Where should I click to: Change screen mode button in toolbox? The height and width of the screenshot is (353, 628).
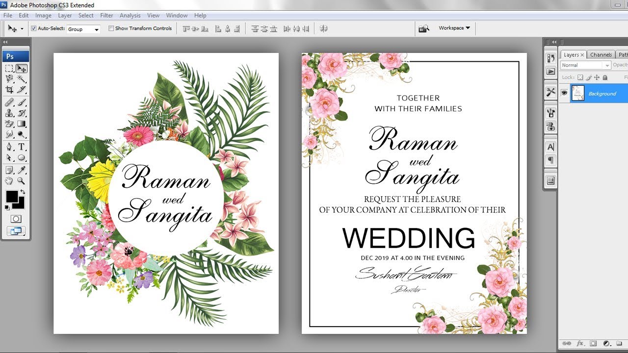point(16,231)
